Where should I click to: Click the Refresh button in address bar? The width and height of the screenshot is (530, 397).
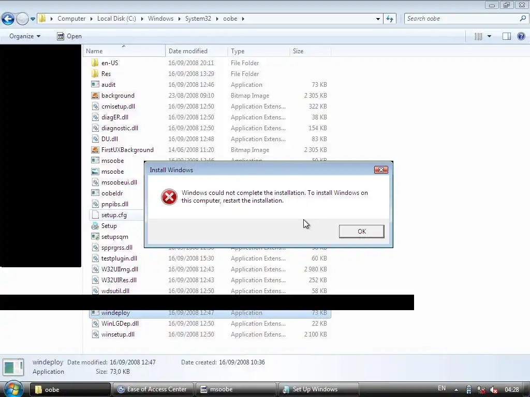390,19
